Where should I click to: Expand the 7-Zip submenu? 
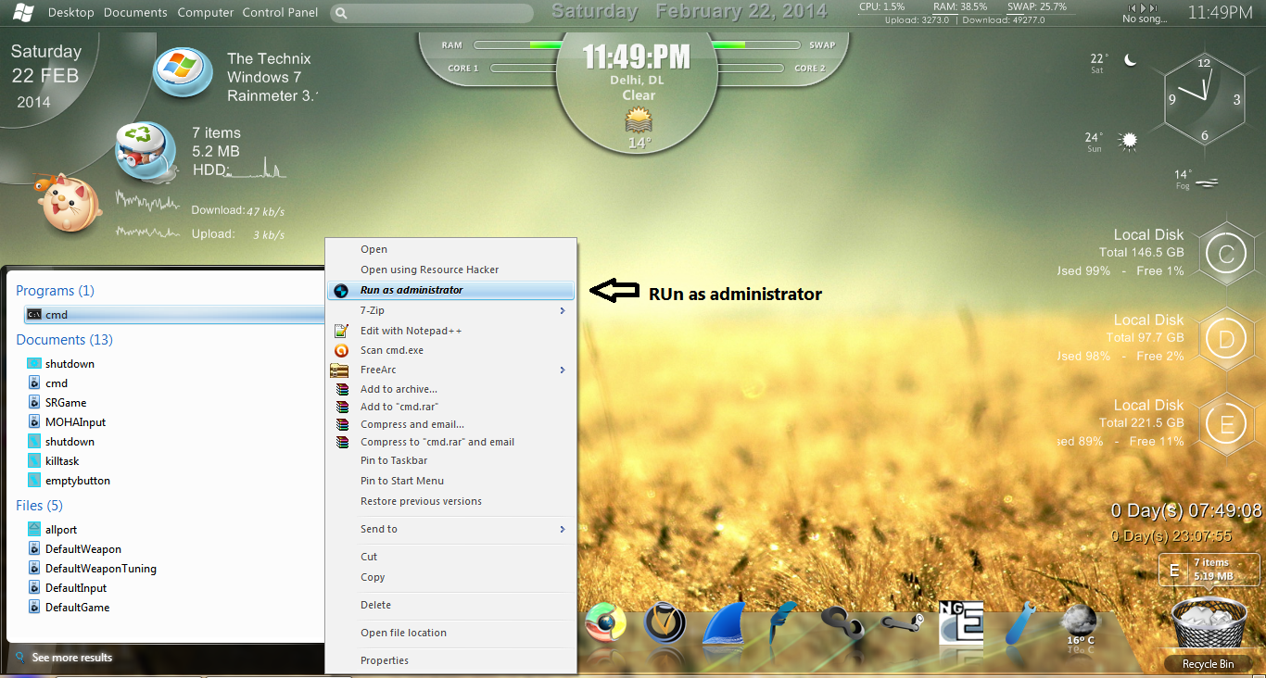click(451, 310)
